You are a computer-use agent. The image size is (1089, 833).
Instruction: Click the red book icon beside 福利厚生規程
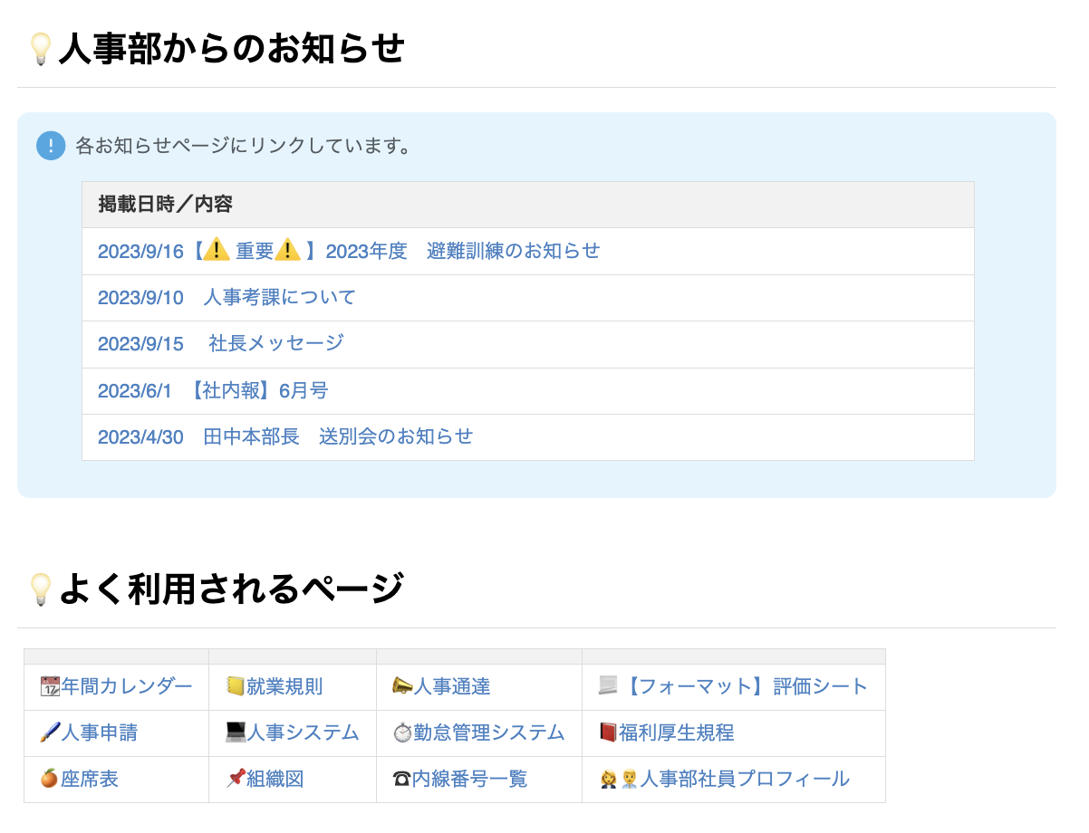pos(608,733)
